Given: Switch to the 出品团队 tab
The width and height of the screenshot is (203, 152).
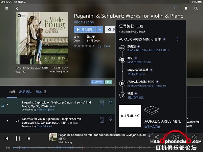Looking at the screenshot, I should click(x=25, y=92).
